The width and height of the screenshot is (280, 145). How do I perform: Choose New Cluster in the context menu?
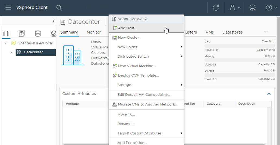[x=129, y=38]
